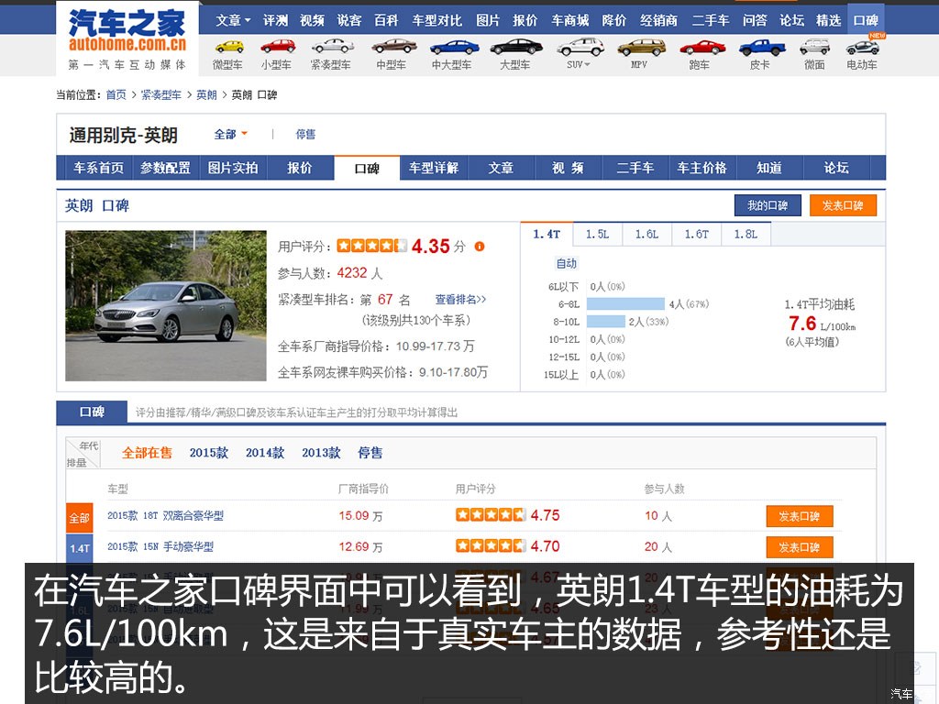Click the red 跑车 sports car icon
Viewport: 939px width, 704px height.
click(x=701, y=47)
